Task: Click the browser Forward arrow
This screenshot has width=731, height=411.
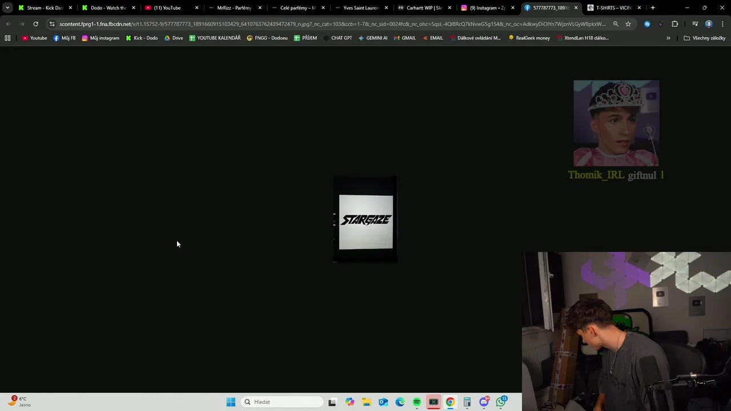Action: 22,24
